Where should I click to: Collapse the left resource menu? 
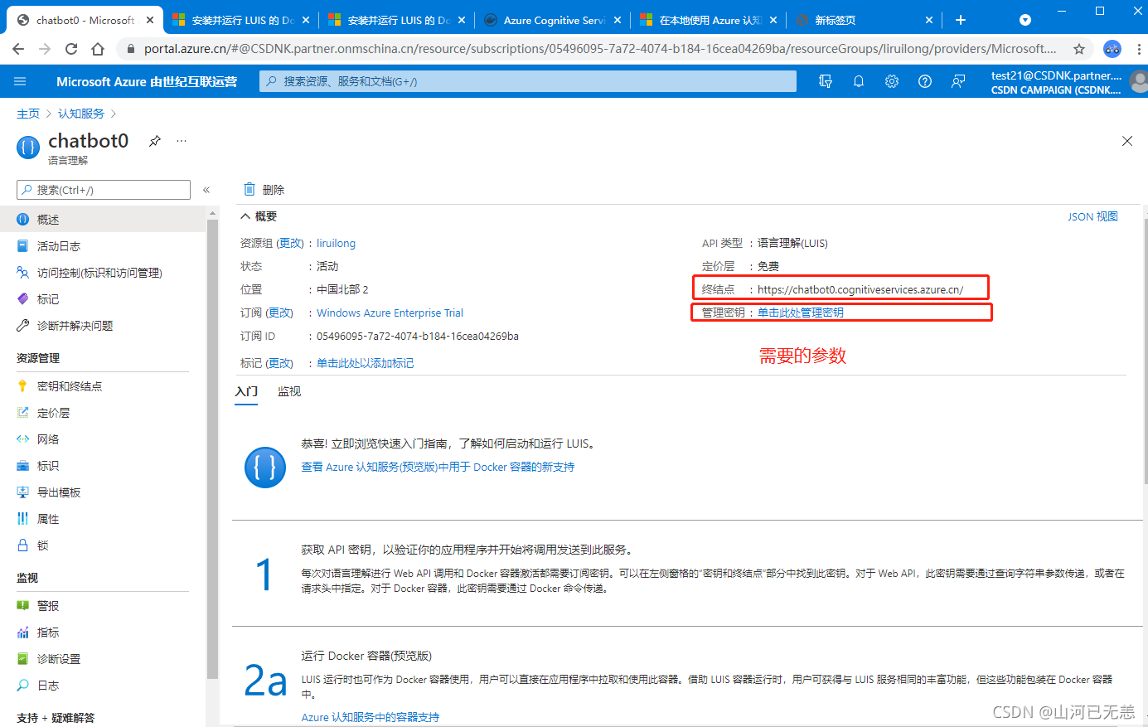(x=206, y=190)
